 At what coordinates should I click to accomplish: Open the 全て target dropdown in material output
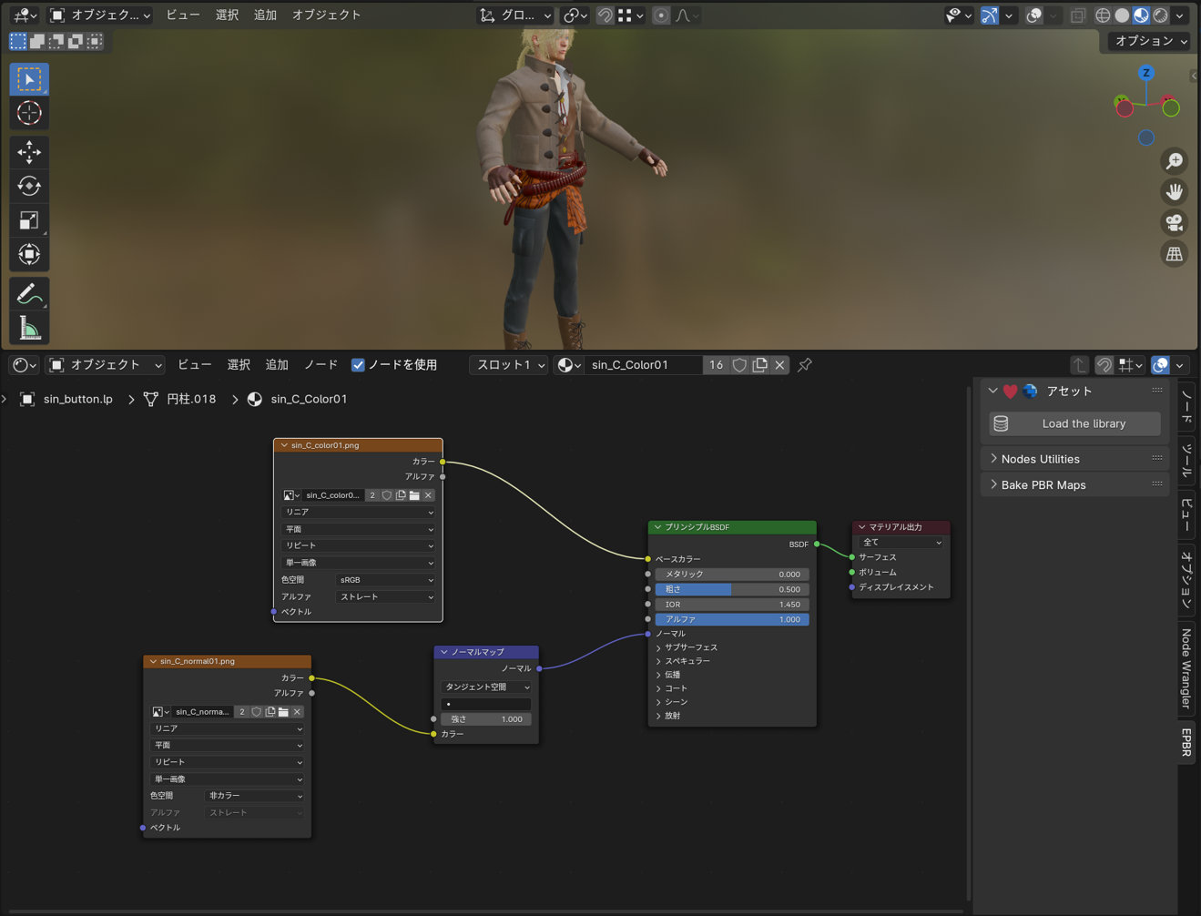901,543
